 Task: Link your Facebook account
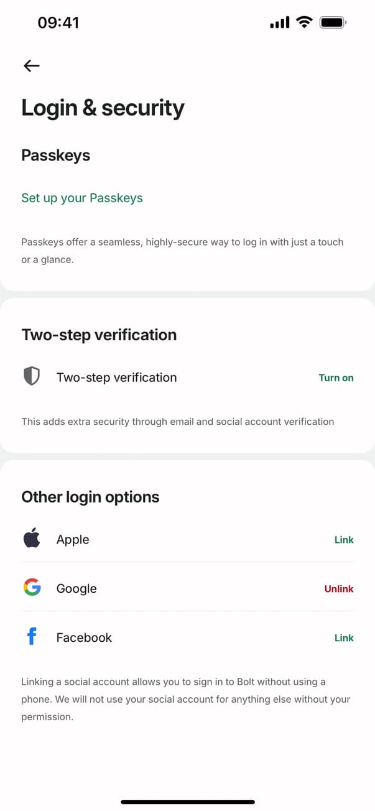(344, 637)
